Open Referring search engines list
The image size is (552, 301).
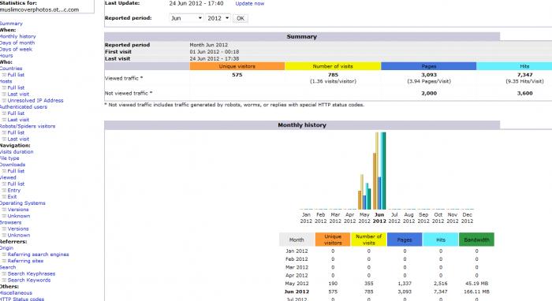pos(38,255)
